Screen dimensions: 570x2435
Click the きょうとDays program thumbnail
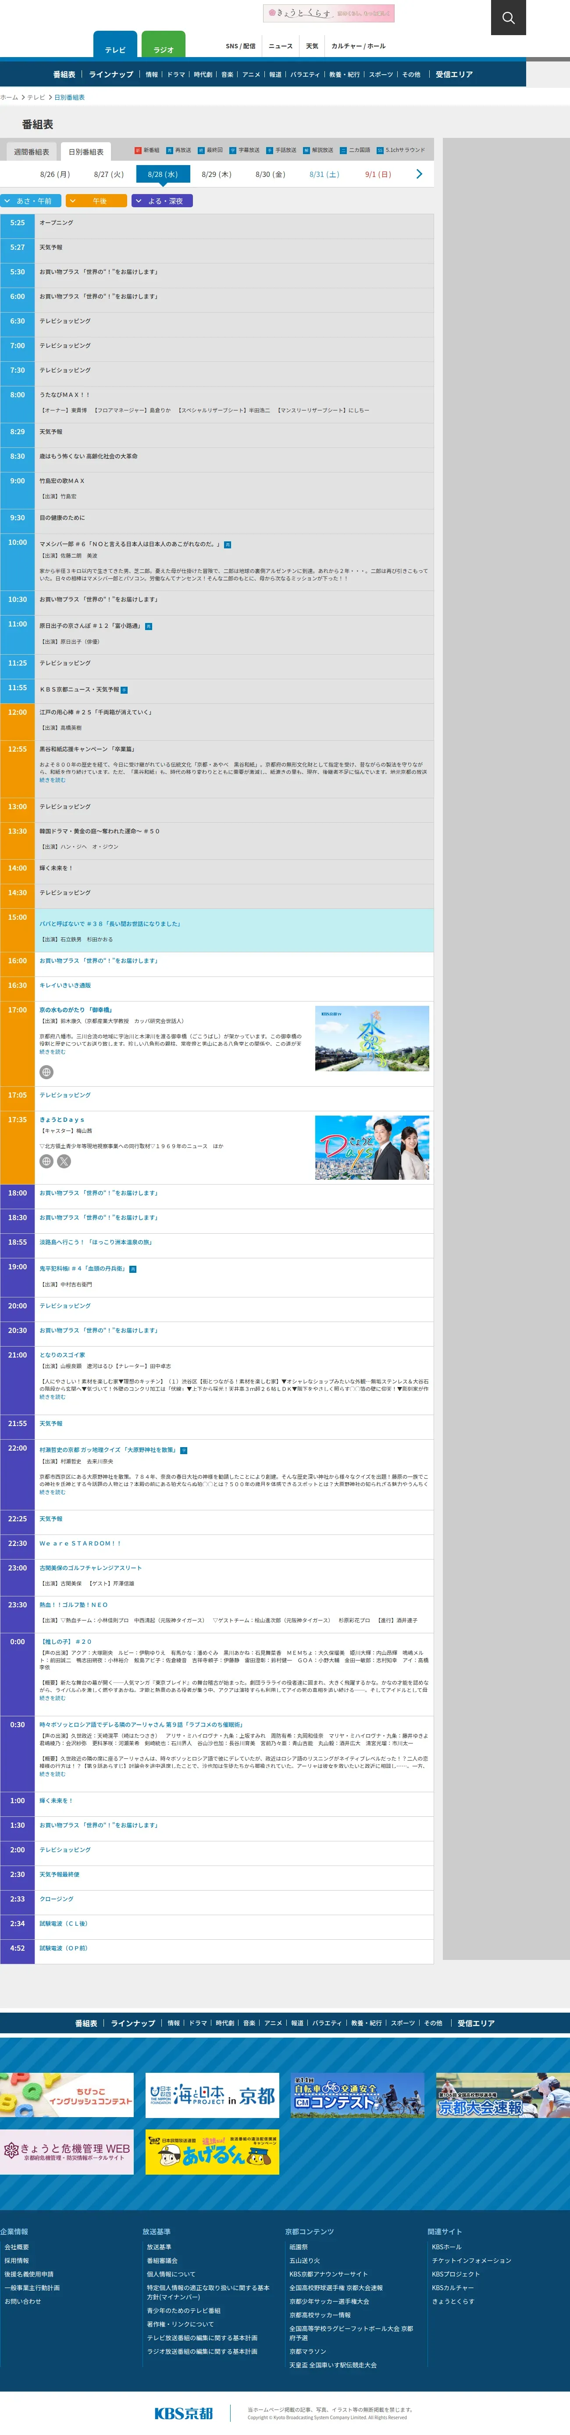pyautogui.click(x=372, y=1148)
